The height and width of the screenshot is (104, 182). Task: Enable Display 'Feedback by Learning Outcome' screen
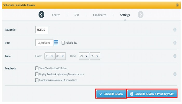[37, 74]
